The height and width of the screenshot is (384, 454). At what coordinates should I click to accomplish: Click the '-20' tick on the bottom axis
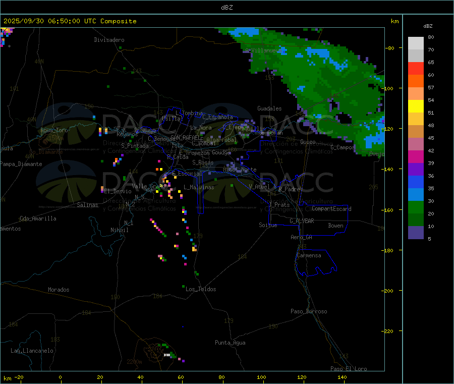[x=19, y=377]
